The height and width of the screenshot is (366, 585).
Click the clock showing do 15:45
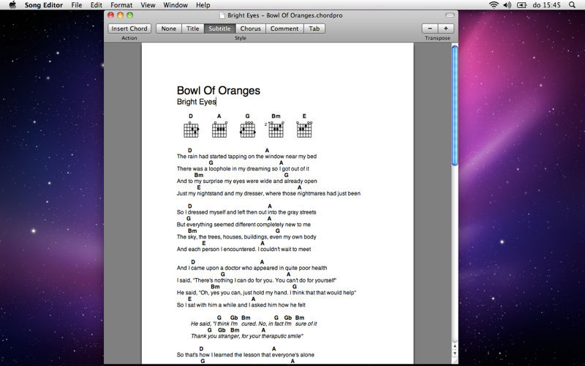(546, 5)
